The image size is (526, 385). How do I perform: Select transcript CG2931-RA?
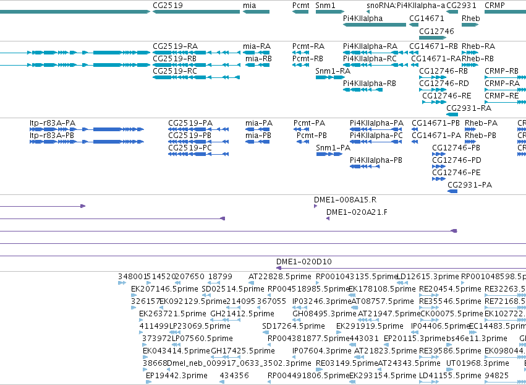452,115
